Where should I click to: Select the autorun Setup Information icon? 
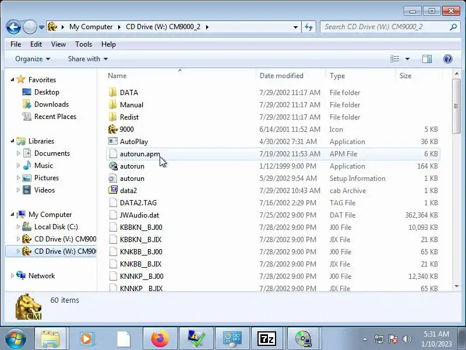pos(113,178)
